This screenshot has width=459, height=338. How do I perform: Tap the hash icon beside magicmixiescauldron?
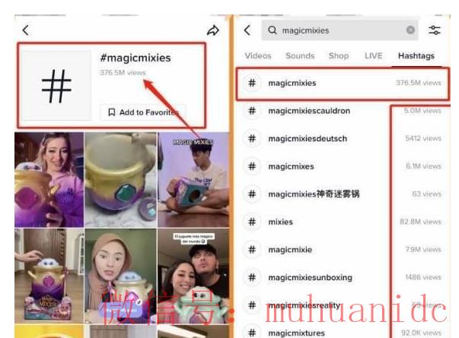click(x=252, y=111)
